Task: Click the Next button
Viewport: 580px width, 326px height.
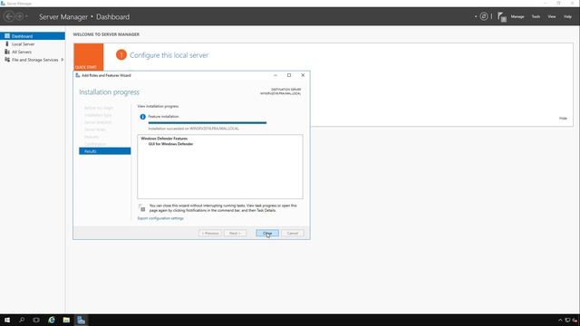Action: coord(235,234)
